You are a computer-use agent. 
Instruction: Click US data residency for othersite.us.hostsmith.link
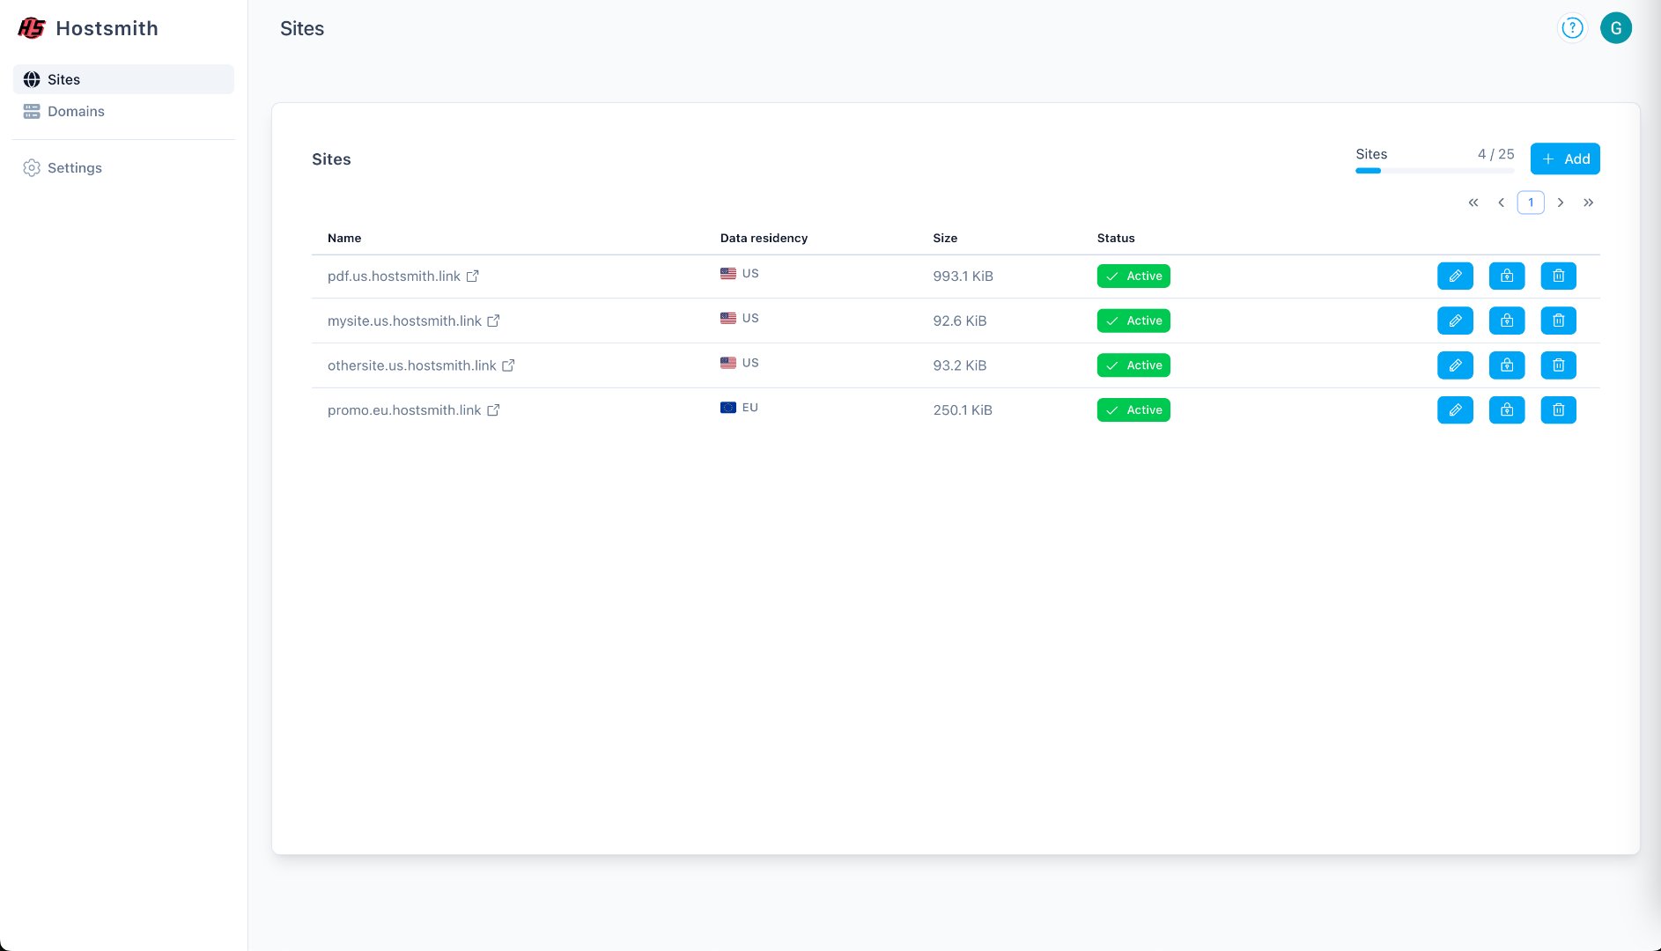point(739,363)
